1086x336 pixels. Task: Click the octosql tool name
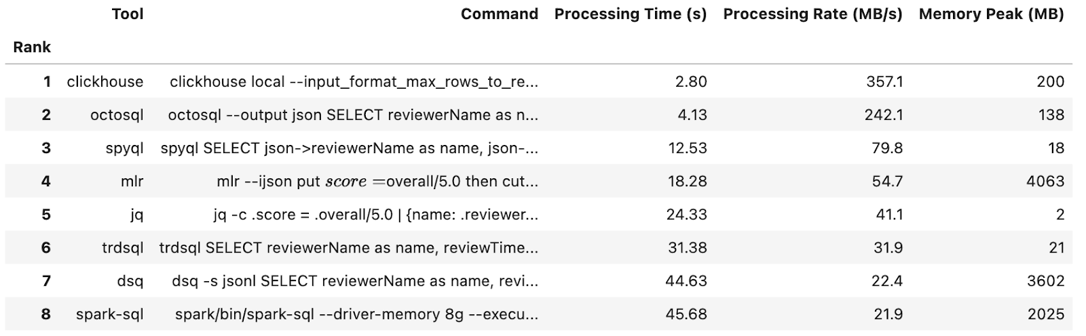117,115
